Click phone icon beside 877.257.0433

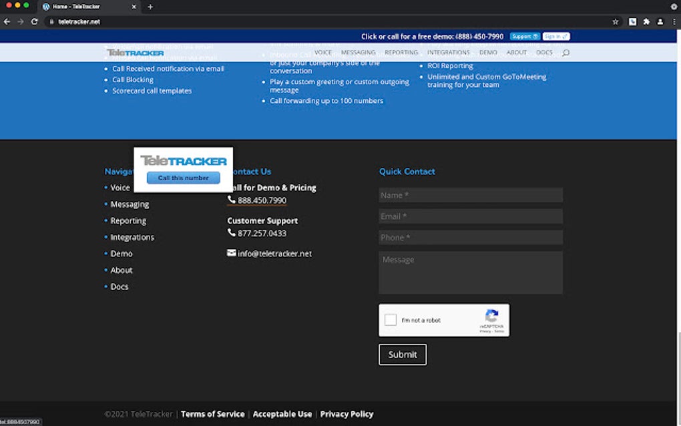(232, 232)
